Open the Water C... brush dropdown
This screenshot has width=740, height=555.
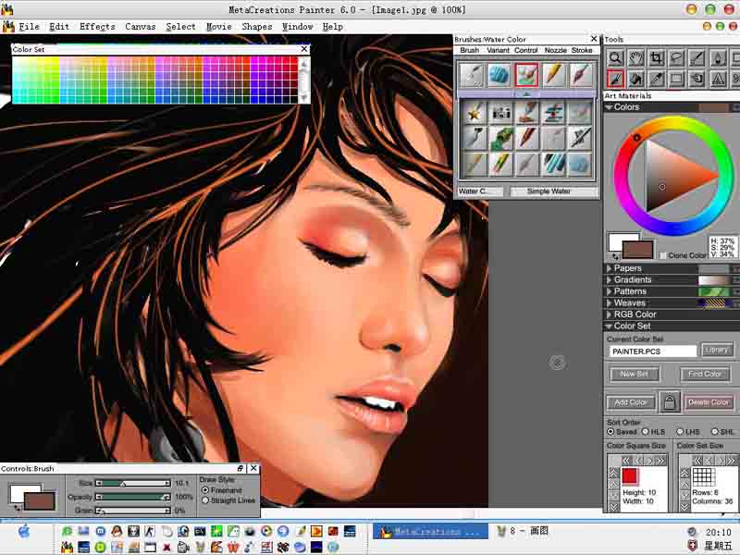[480, 191]
